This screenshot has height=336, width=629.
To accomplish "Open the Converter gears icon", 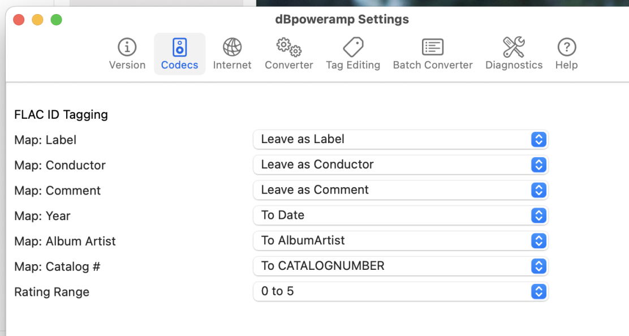I will pos(288,47).
